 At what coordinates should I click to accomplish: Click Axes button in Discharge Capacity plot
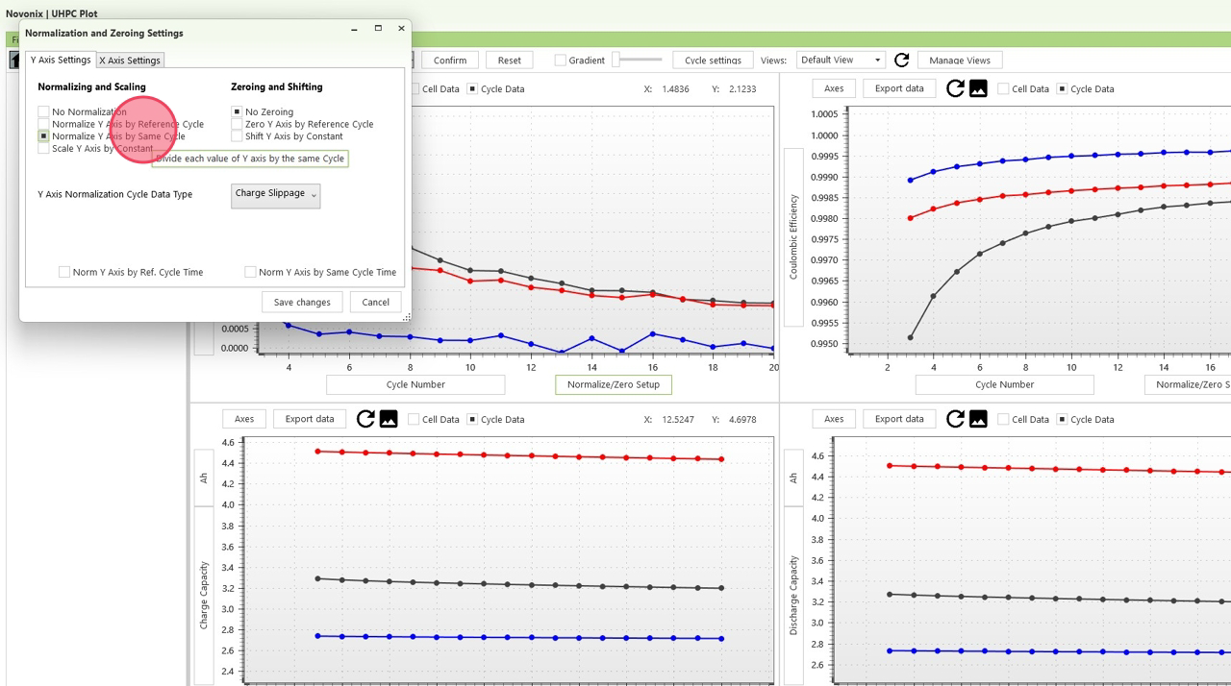(x=834, y=419)
